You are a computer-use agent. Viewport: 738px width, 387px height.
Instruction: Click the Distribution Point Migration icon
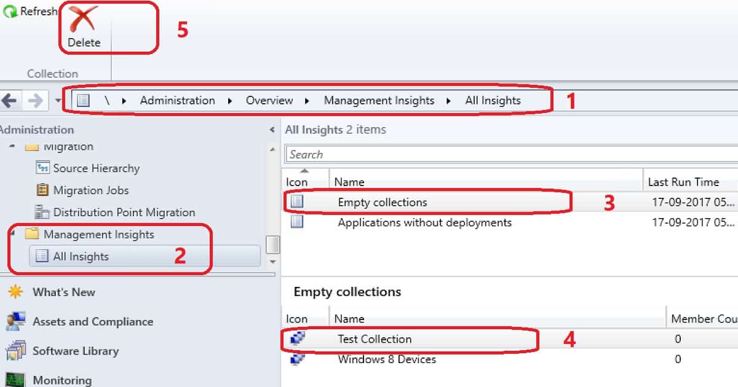tap(42, 212)
